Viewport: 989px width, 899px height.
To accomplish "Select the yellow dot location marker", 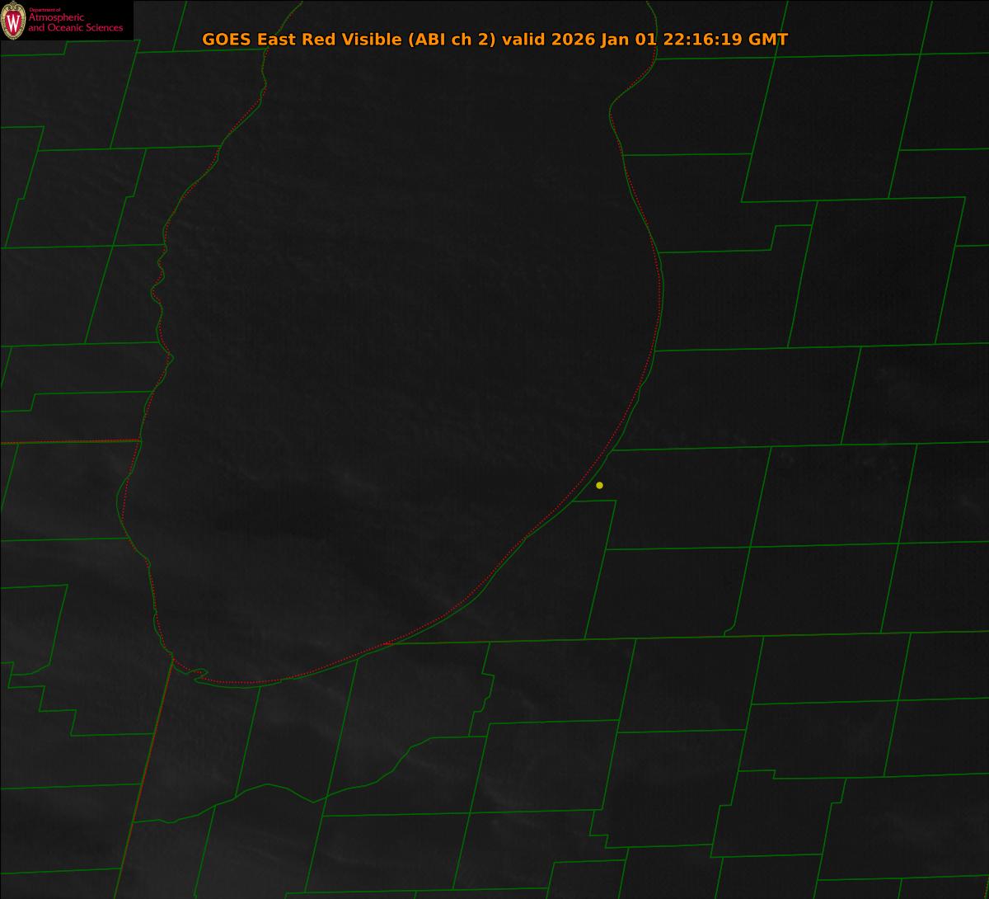I will point(599,485).
